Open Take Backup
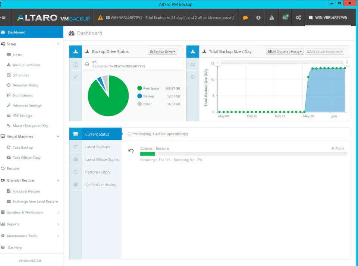358x266 pixels. click(x=23, y=148)
